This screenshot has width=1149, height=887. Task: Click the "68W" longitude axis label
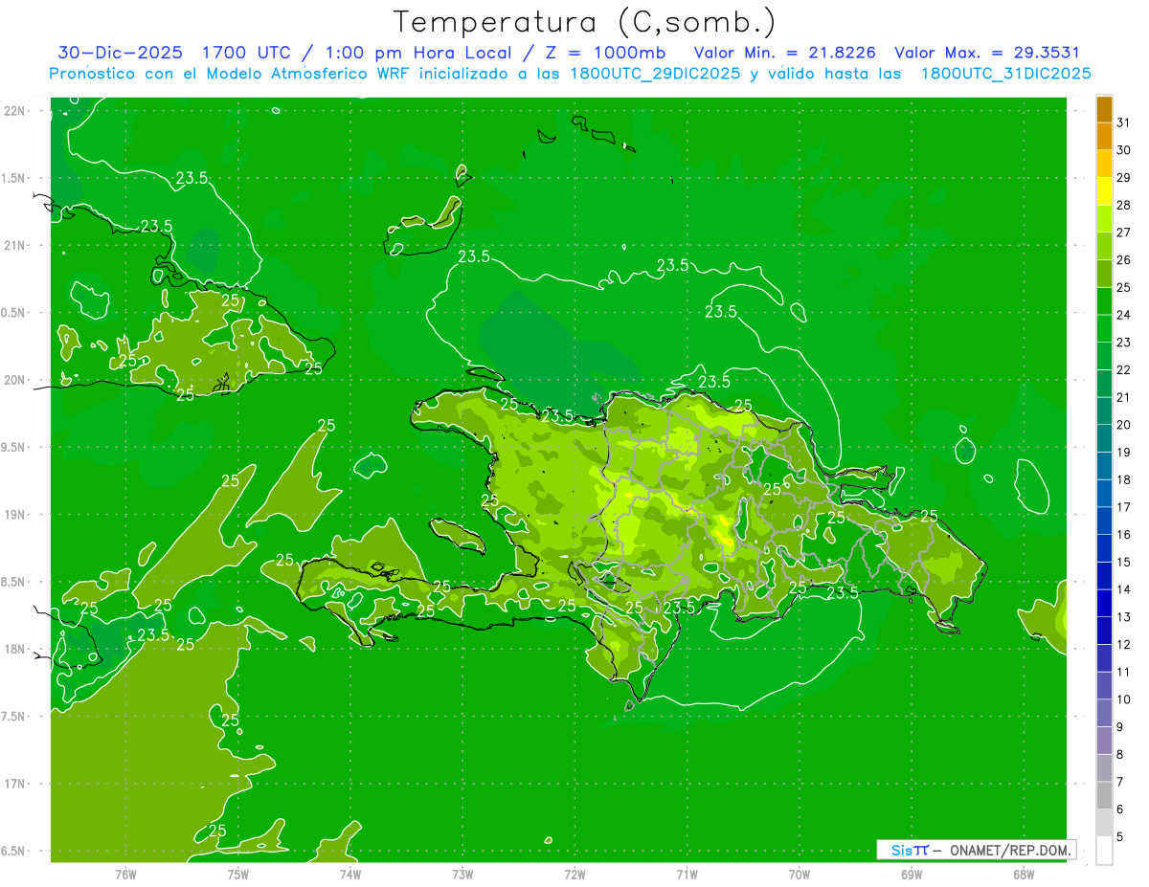tap(1024, 874)
